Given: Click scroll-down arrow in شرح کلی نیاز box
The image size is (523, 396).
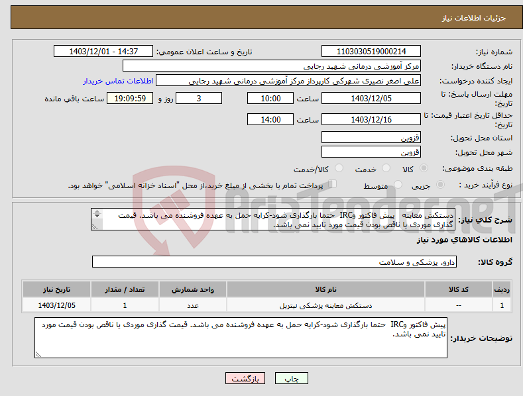Looking at the screenshot, I should (97, 216).
